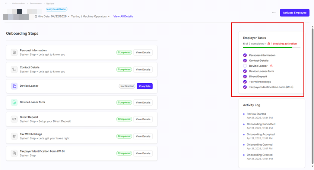Click the Taxpayer Identification Form document icon

point(14,153)
